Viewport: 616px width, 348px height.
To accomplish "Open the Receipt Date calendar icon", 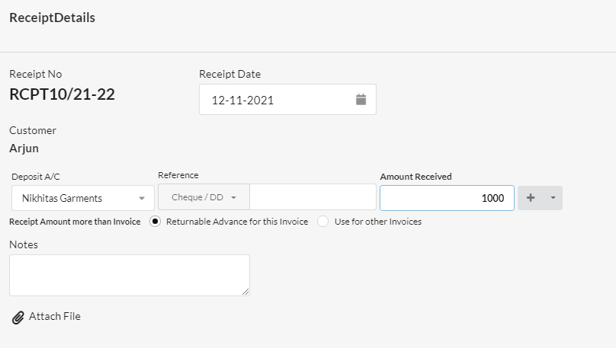I will tap(361, 100).
